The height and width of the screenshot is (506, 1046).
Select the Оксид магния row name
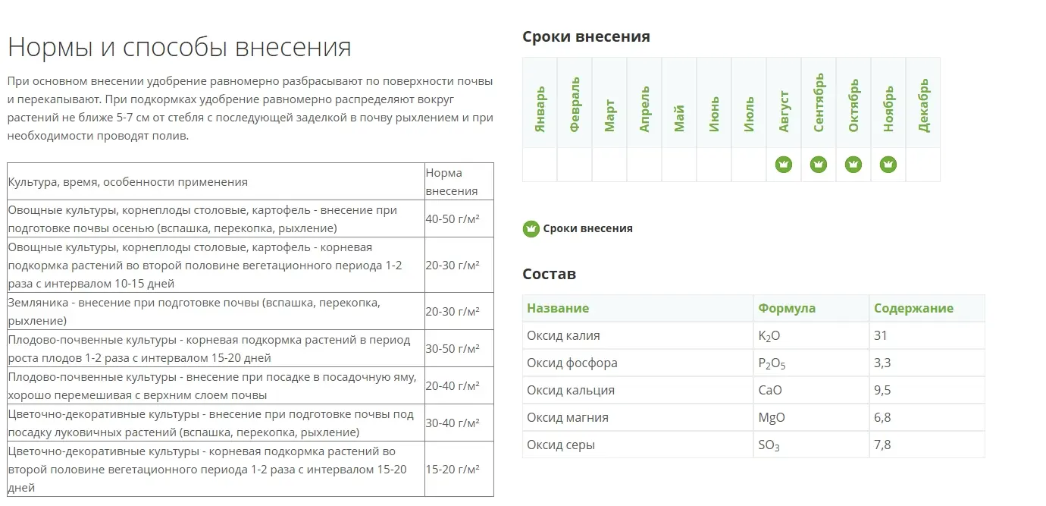568,418
